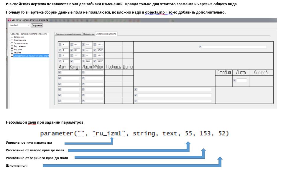Toggle checkbox of the field under Стадия/Лист/Листов headers
Viewport: 286px width, 172px height.
coord(235,80)
